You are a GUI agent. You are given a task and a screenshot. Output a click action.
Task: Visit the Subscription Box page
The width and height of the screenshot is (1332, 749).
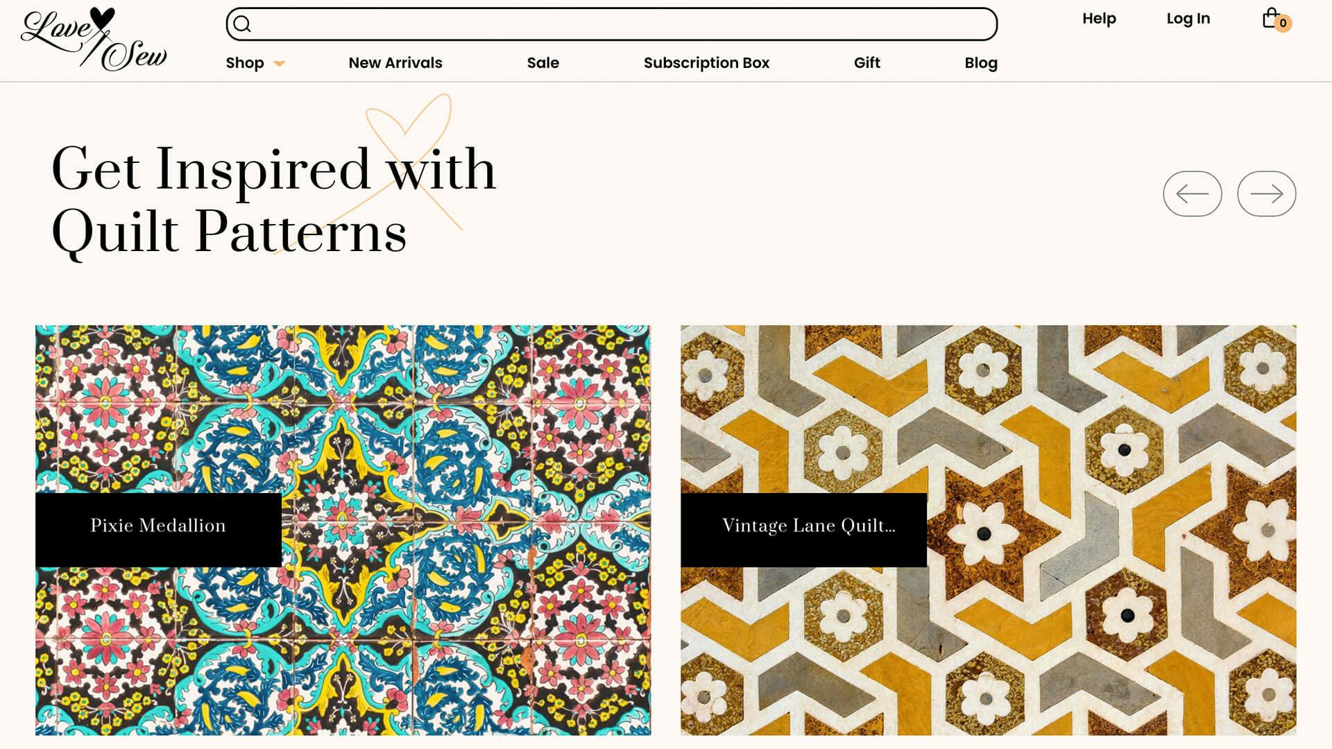click(706, 63)
